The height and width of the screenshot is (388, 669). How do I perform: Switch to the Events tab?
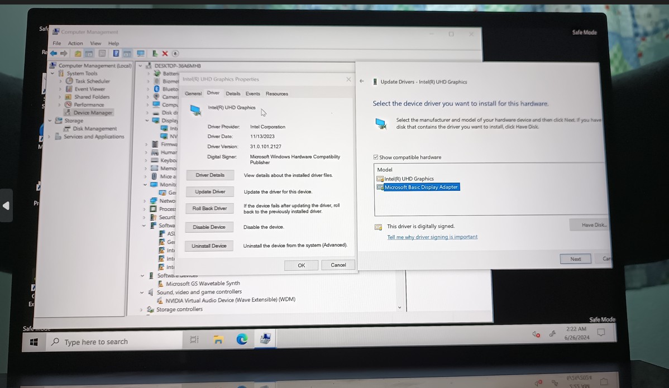(252, 93)
